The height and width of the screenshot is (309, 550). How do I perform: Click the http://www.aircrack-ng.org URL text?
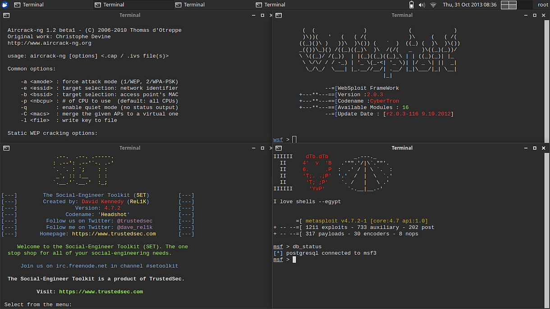coord(50,43)
